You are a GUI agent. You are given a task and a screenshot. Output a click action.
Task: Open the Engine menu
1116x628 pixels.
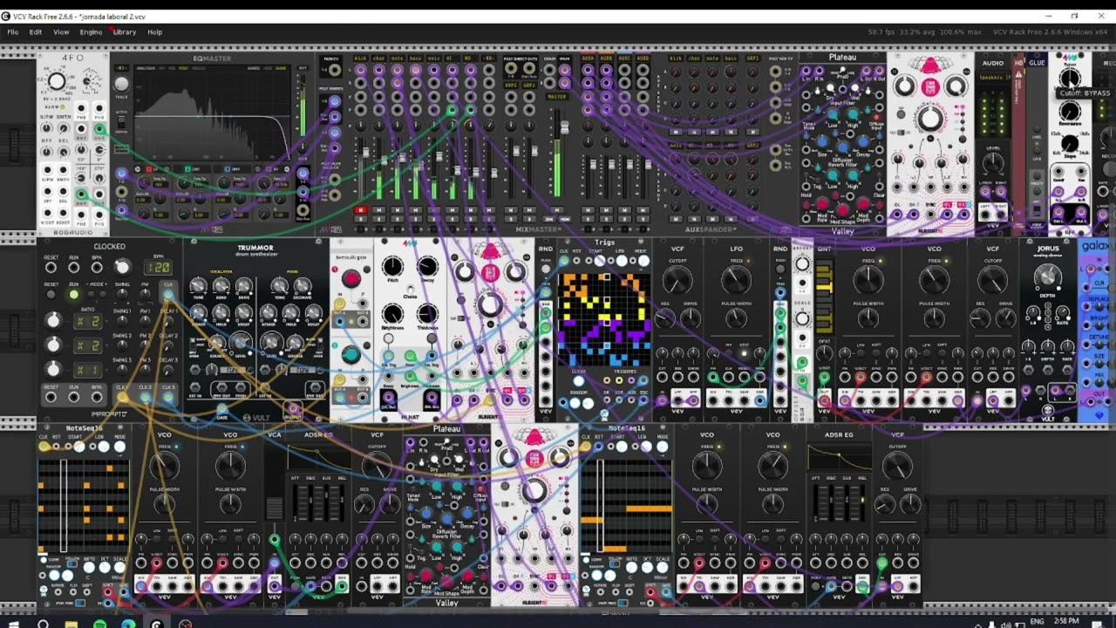click(x=91, y=32)
